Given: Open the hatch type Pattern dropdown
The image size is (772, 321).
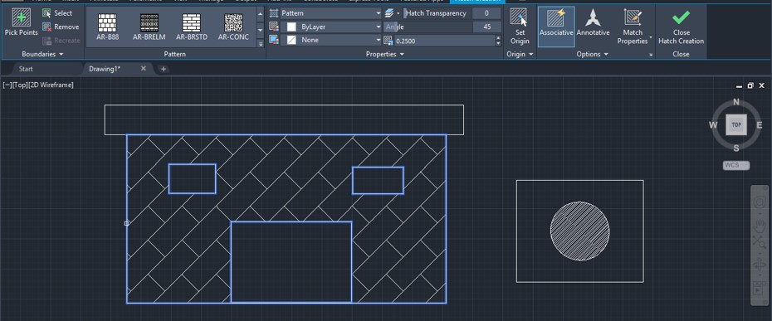Looking at the screenshot, I should click(331, 13).
